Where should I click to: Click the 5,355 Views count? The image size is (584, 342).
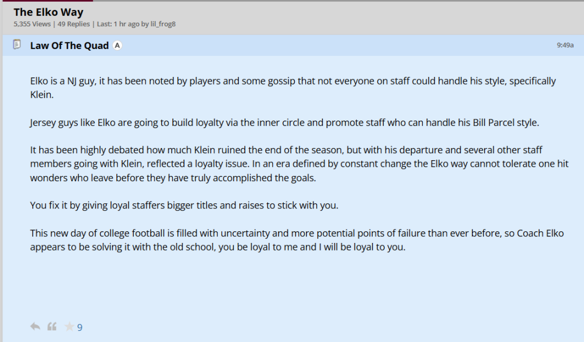(x=32, y=24)
